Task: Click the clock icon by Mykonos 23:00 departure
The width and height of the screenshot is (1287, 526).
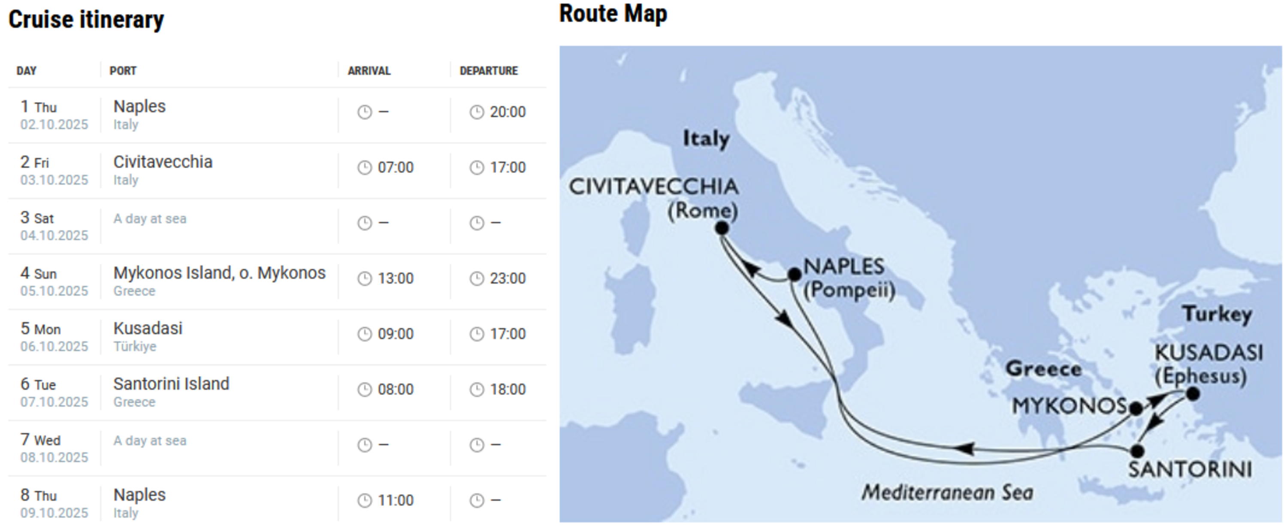Action: click(x=477, y=278)
